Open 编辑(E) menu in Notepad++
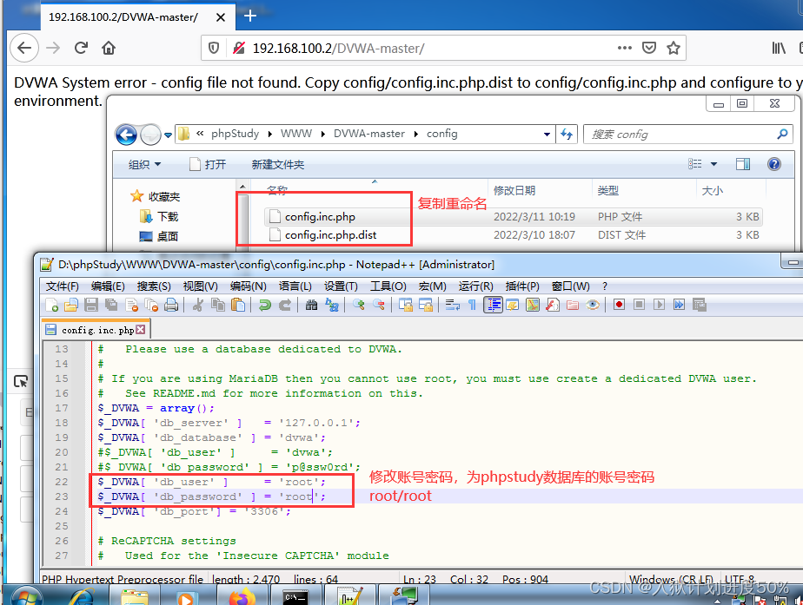Screen dimensions: 803x605 (108, 286)
